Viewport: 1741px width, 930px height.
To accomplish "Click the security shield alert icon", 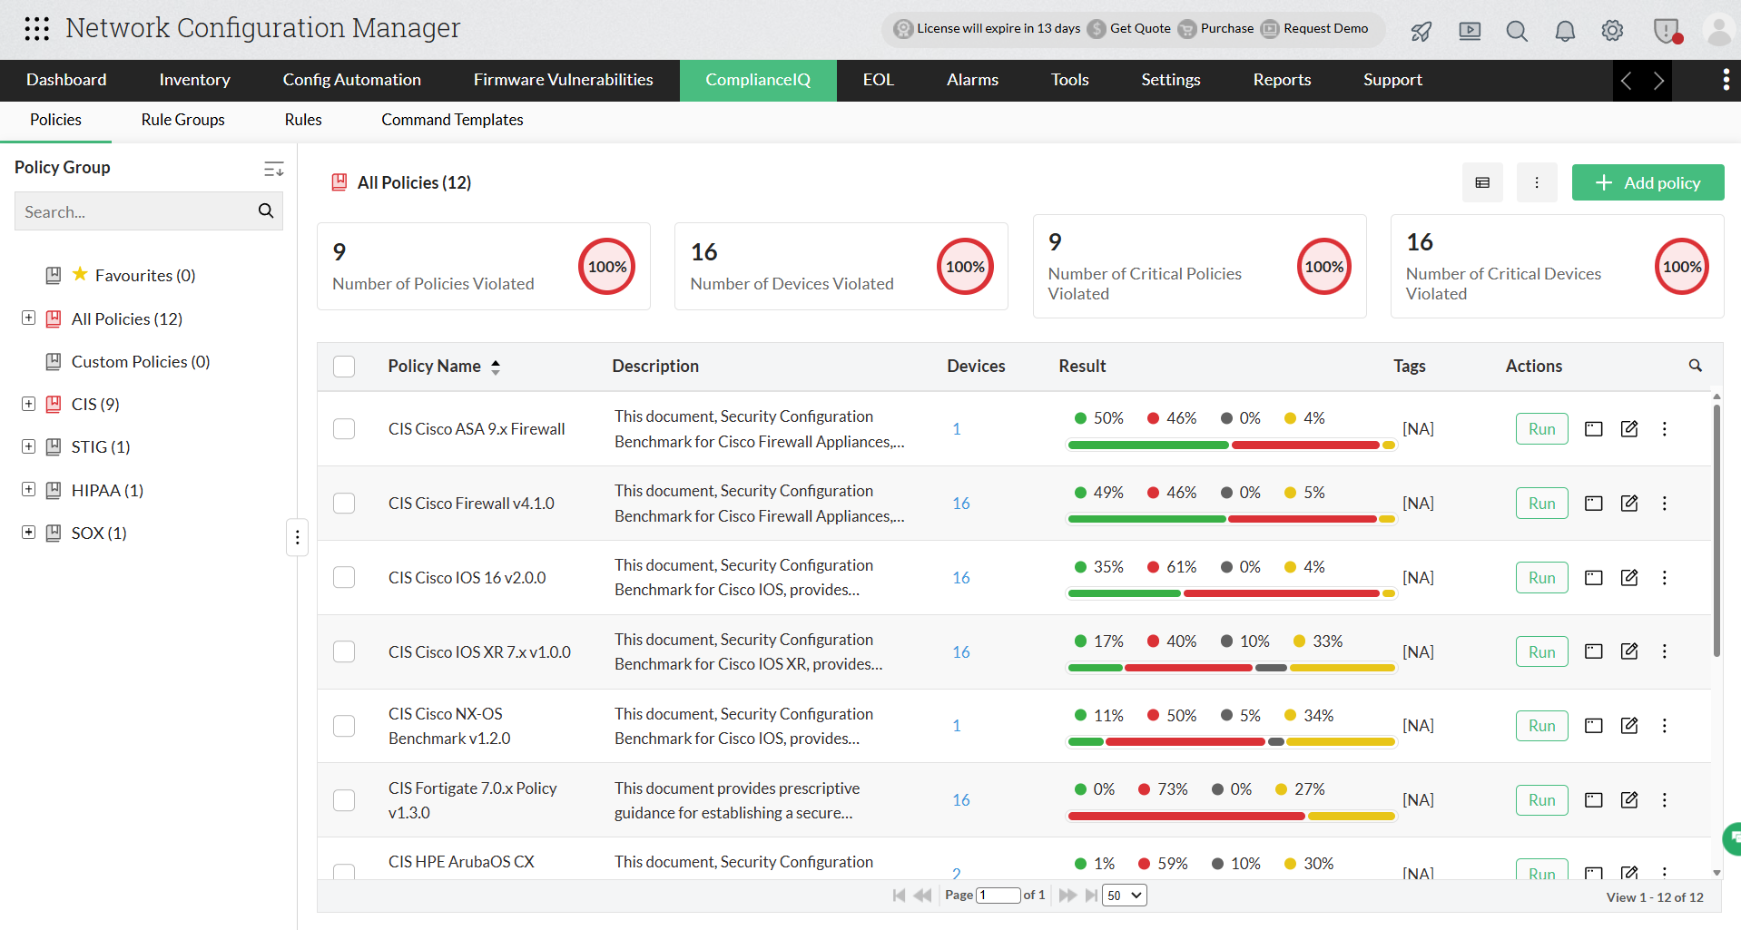I will (x=1667, y=30).
